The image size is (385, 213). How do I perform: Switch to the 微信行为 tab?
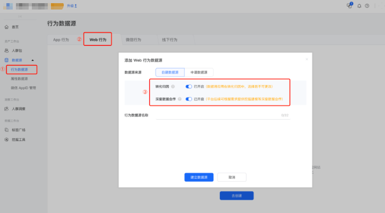tap(133, 39)
